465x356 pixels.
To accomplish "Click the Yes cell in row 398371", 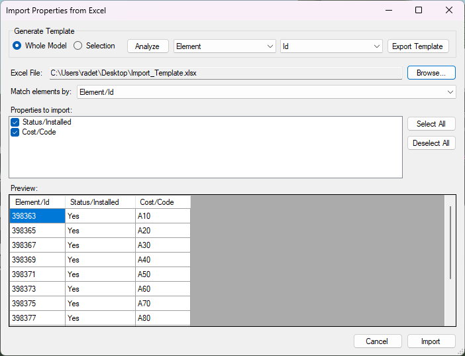I will click(100, 274).
